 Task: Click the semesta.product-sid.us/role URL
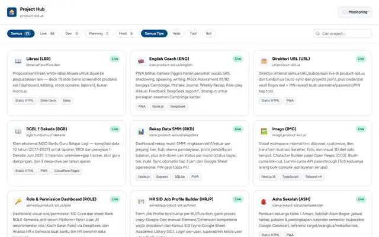coord(49,205)
